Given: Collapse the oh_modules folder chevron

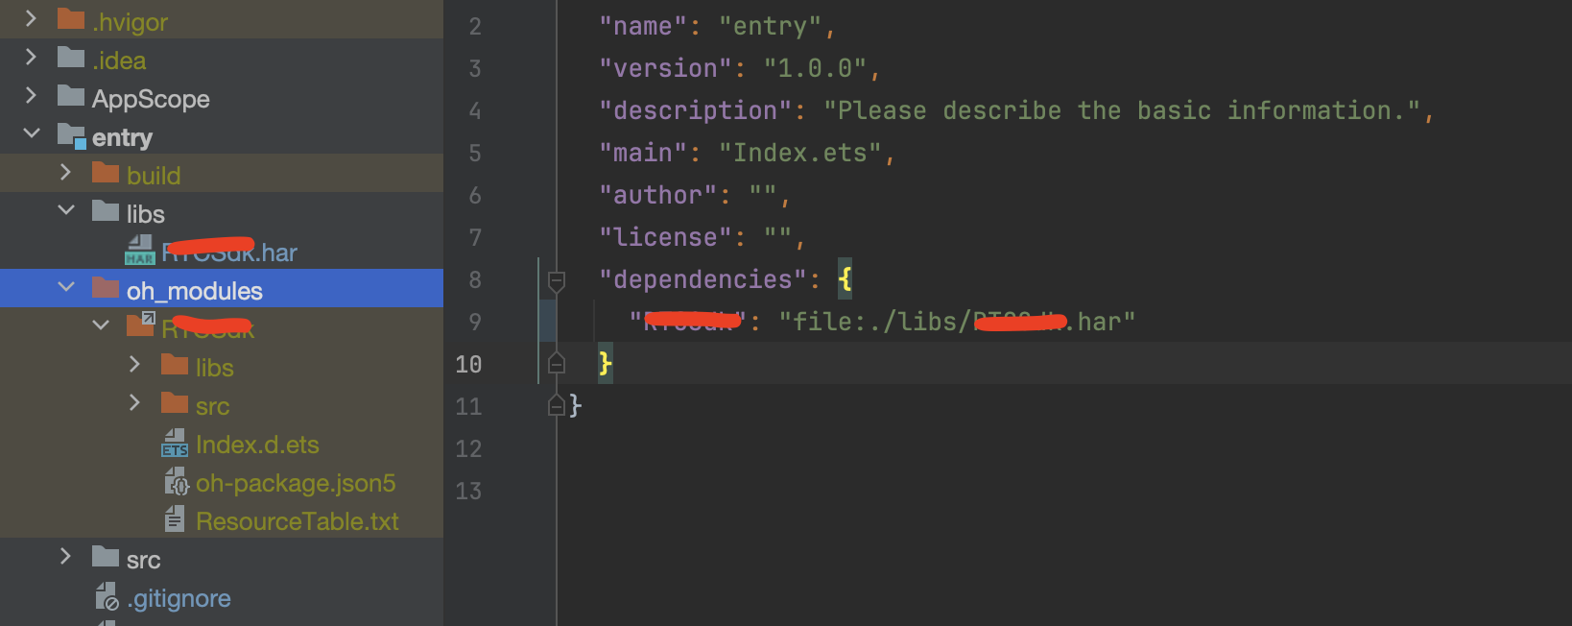Looking at the screenshot, I should tap(66, 286).
